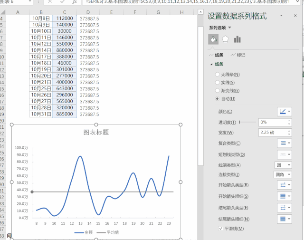Select row header 10
The image size is (304, 240).
click(x=2, y=57)
